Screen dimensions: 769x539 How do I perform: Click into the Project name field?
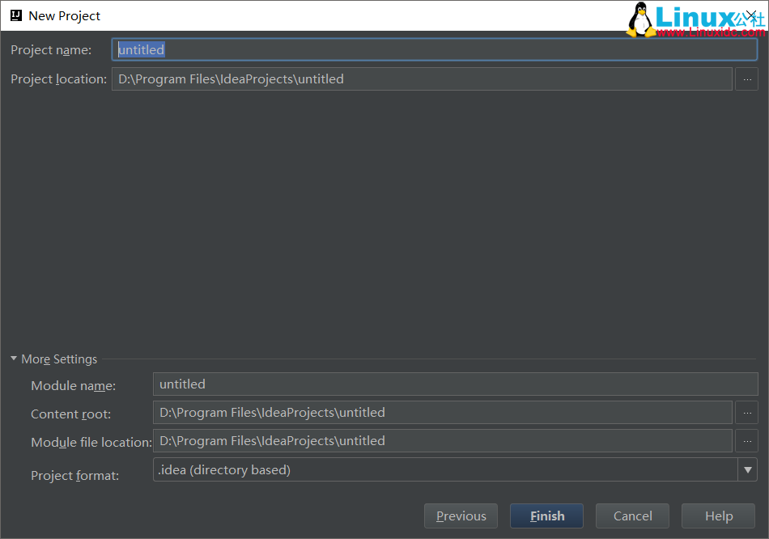(434, 49)
